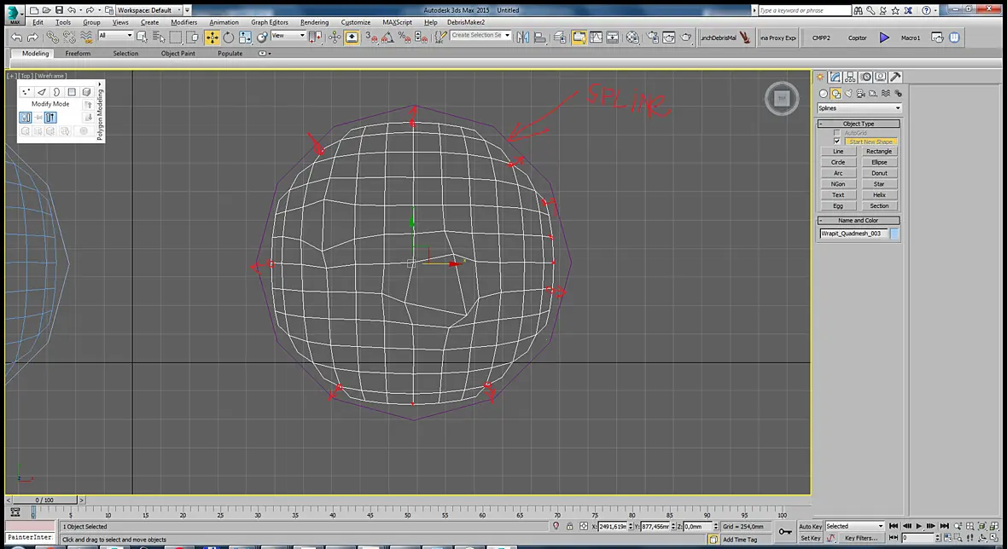Open the Splines category dropdown
Screen dimensions: 1007x549
pos(859,108)
